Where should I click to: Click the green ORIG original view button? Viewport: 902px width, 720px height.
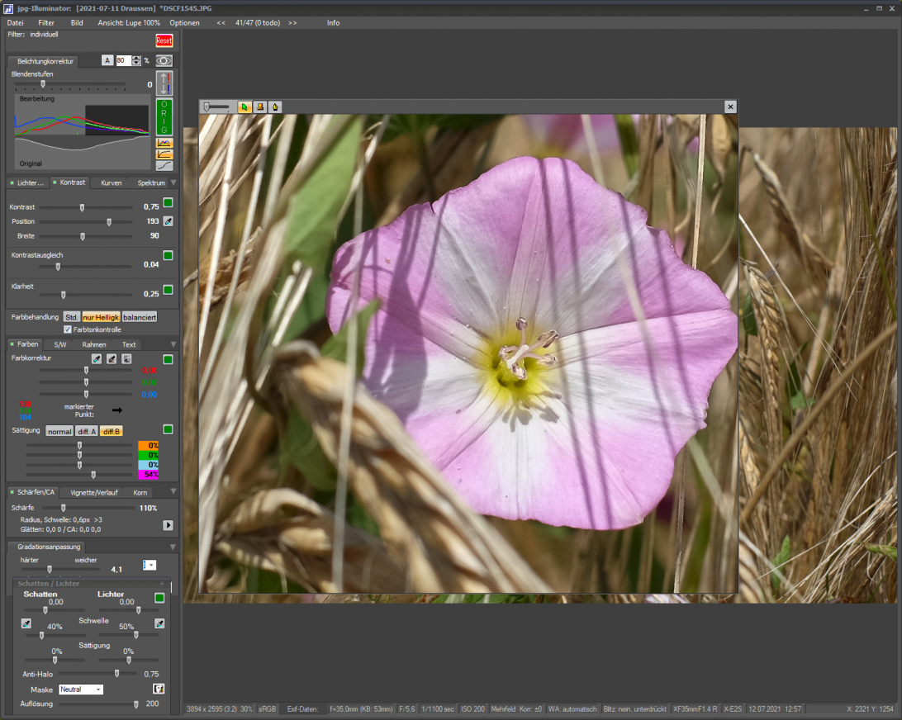pyautogui.click(x=164, y=117)
